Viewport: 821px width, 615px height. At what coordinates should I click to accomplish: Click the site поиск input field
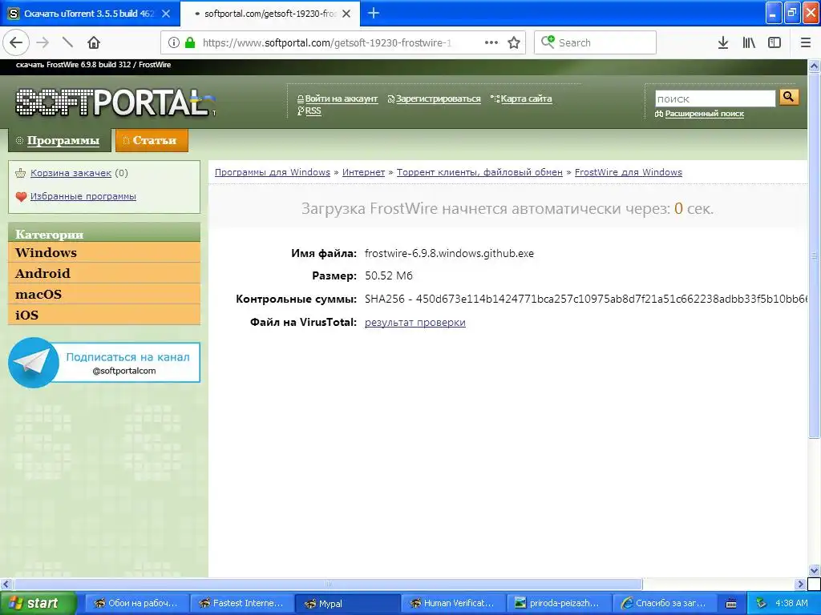coord(715,98)
